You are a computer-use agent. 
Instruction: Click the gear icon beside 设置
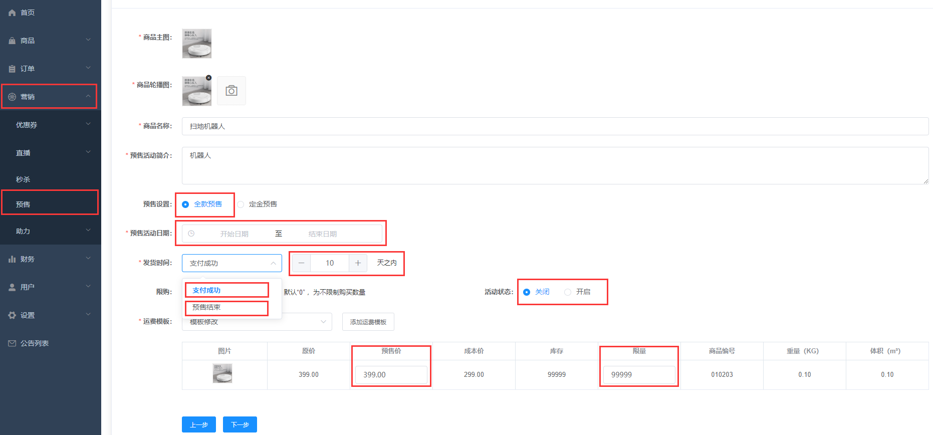pos(12,315)
